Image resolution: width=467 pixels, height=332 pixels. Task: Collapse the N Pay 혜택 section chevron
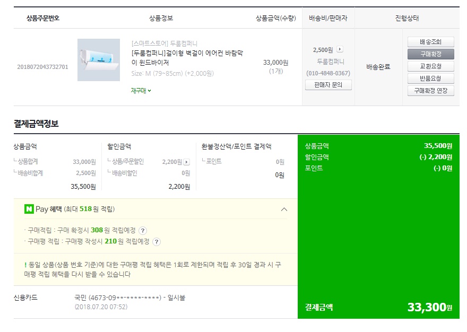point(284,209)
